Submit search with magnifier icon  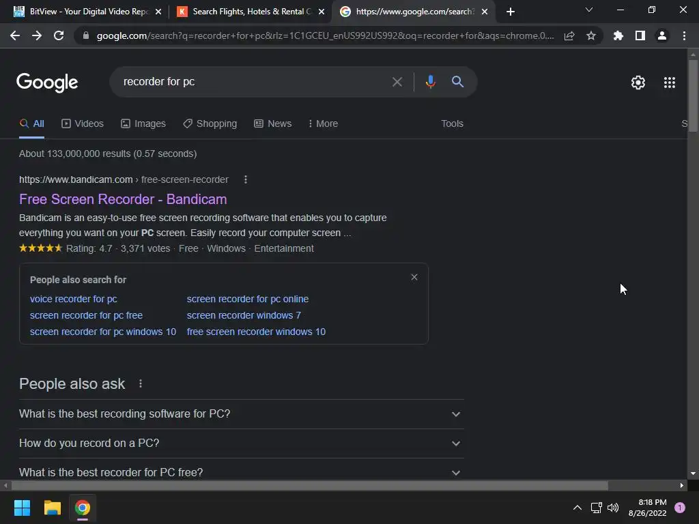(x=457, y=82)
